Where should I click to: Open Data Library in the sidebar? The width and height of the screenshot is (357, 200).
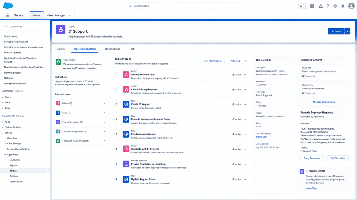point(16,182)
